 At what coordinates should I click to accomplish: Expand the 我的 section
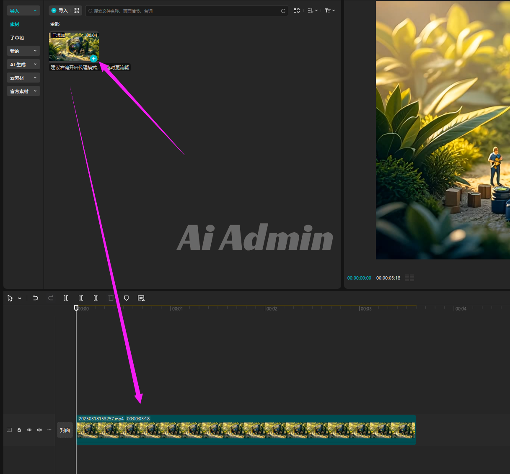point(23,51)
